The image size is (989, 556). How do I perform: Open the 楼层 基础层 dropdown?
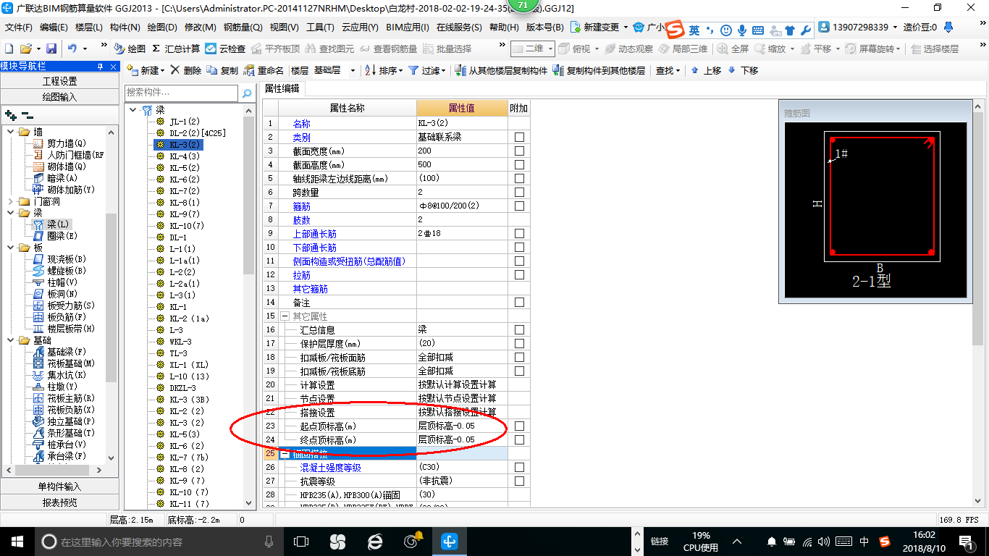(x=353, y=70)
